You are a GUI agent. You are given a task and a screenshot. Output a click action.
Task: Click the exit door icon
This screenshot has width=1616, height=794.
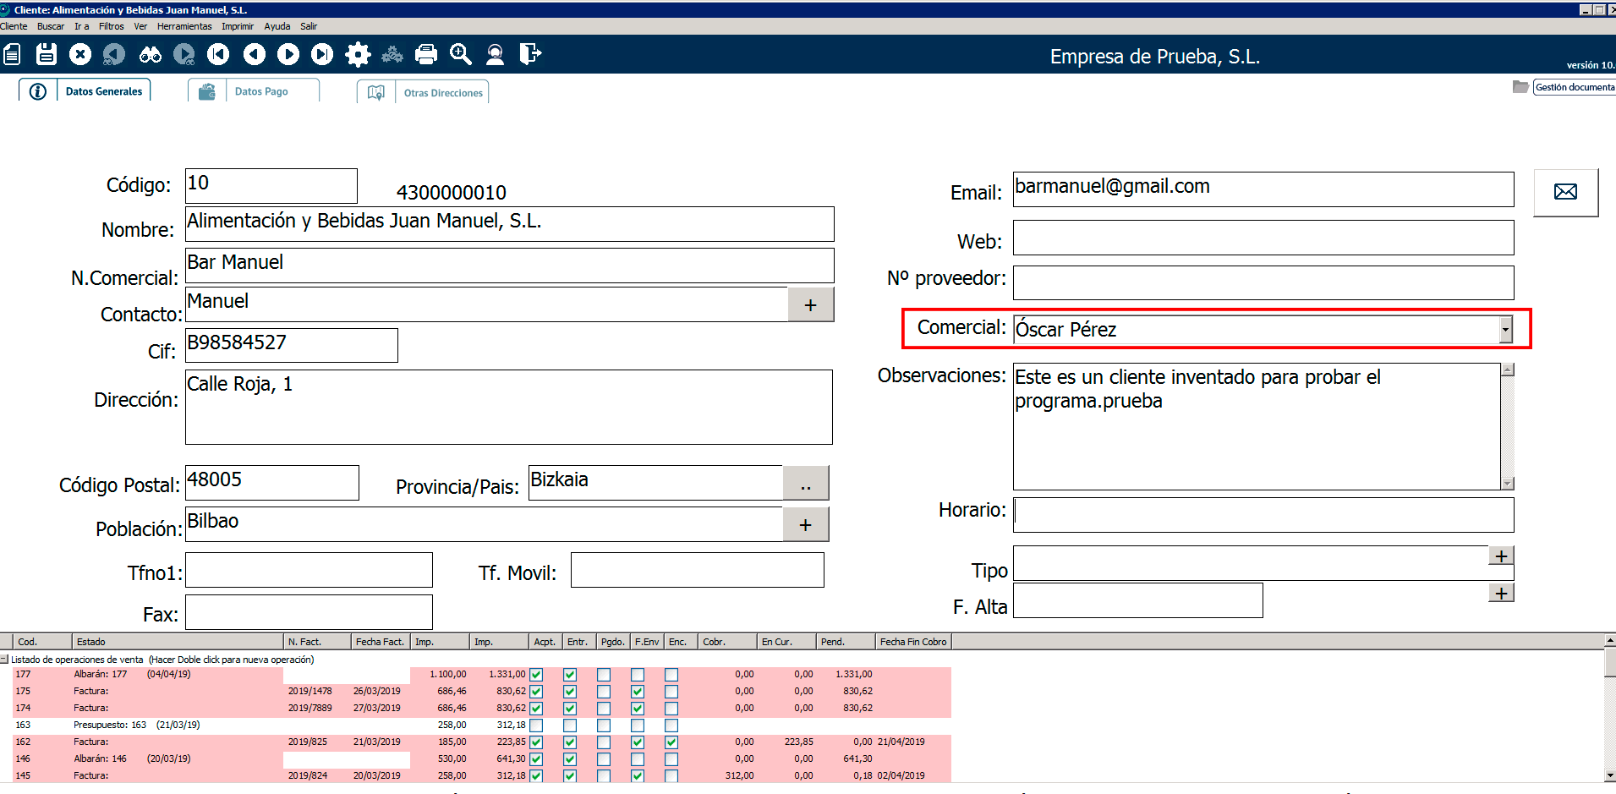(529, 55)
